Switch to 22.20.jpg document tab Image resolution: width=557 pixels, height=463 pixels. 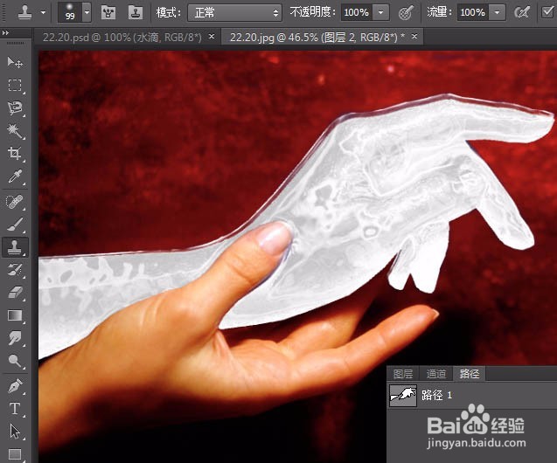(317, 37)
